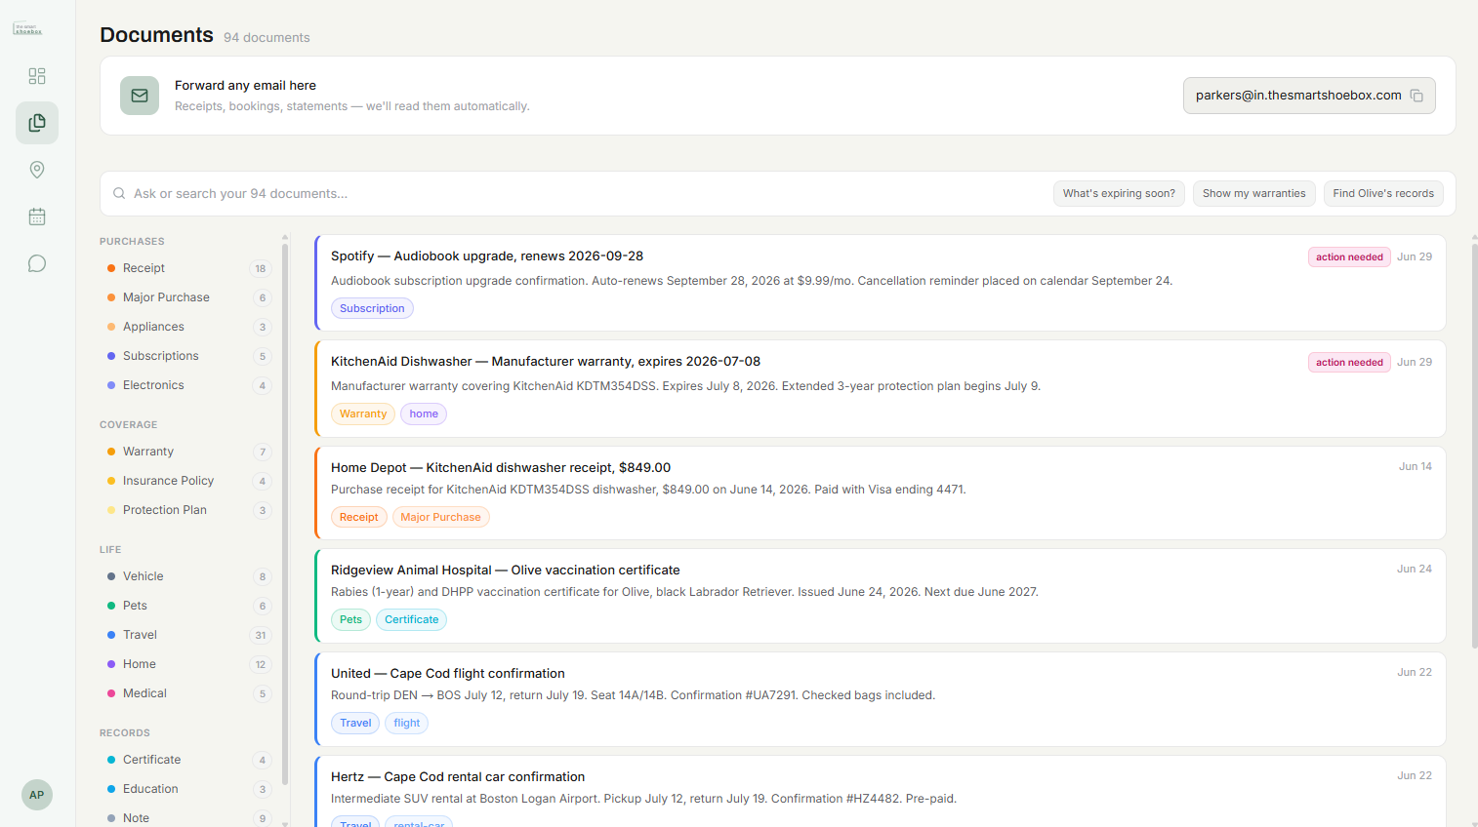The height and width of the screenshot is (827, 1478).
Task: Click the document list scrollbar
Action: tap(1474, 444)
